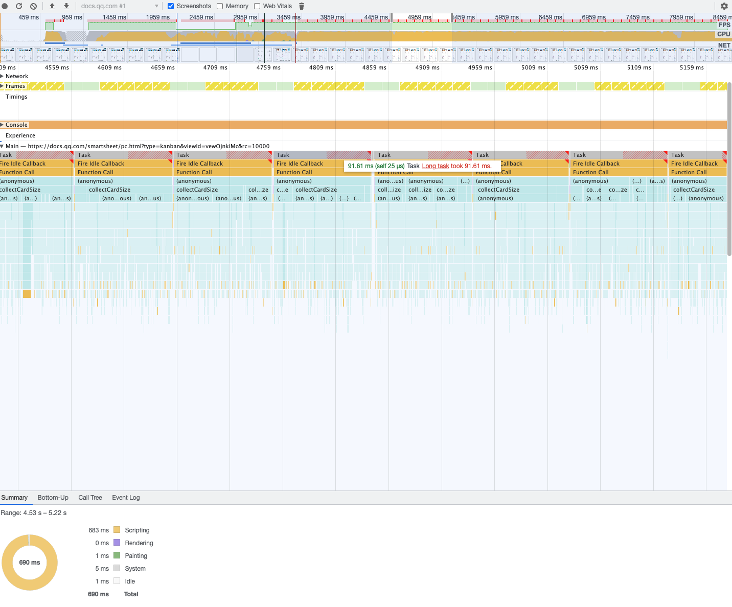Viewport: 732px width, 607px height.
Task: Click the trash collect garbage icon
Action: click(x=302, y=6)
